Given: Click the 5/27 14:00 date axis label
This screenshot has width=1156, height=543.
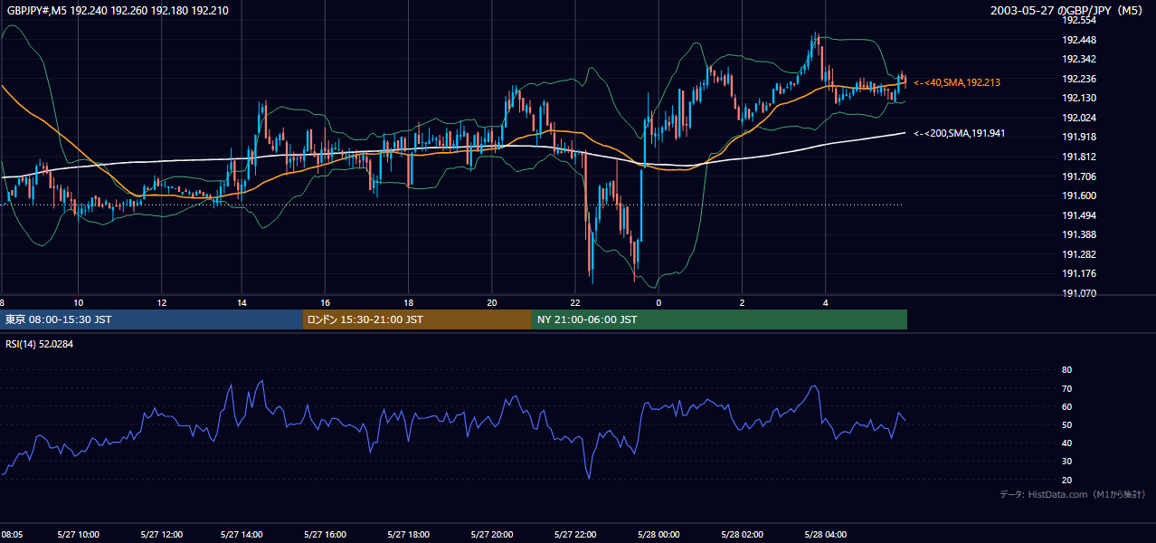Looking at the screenshot, I should (241, 535).
